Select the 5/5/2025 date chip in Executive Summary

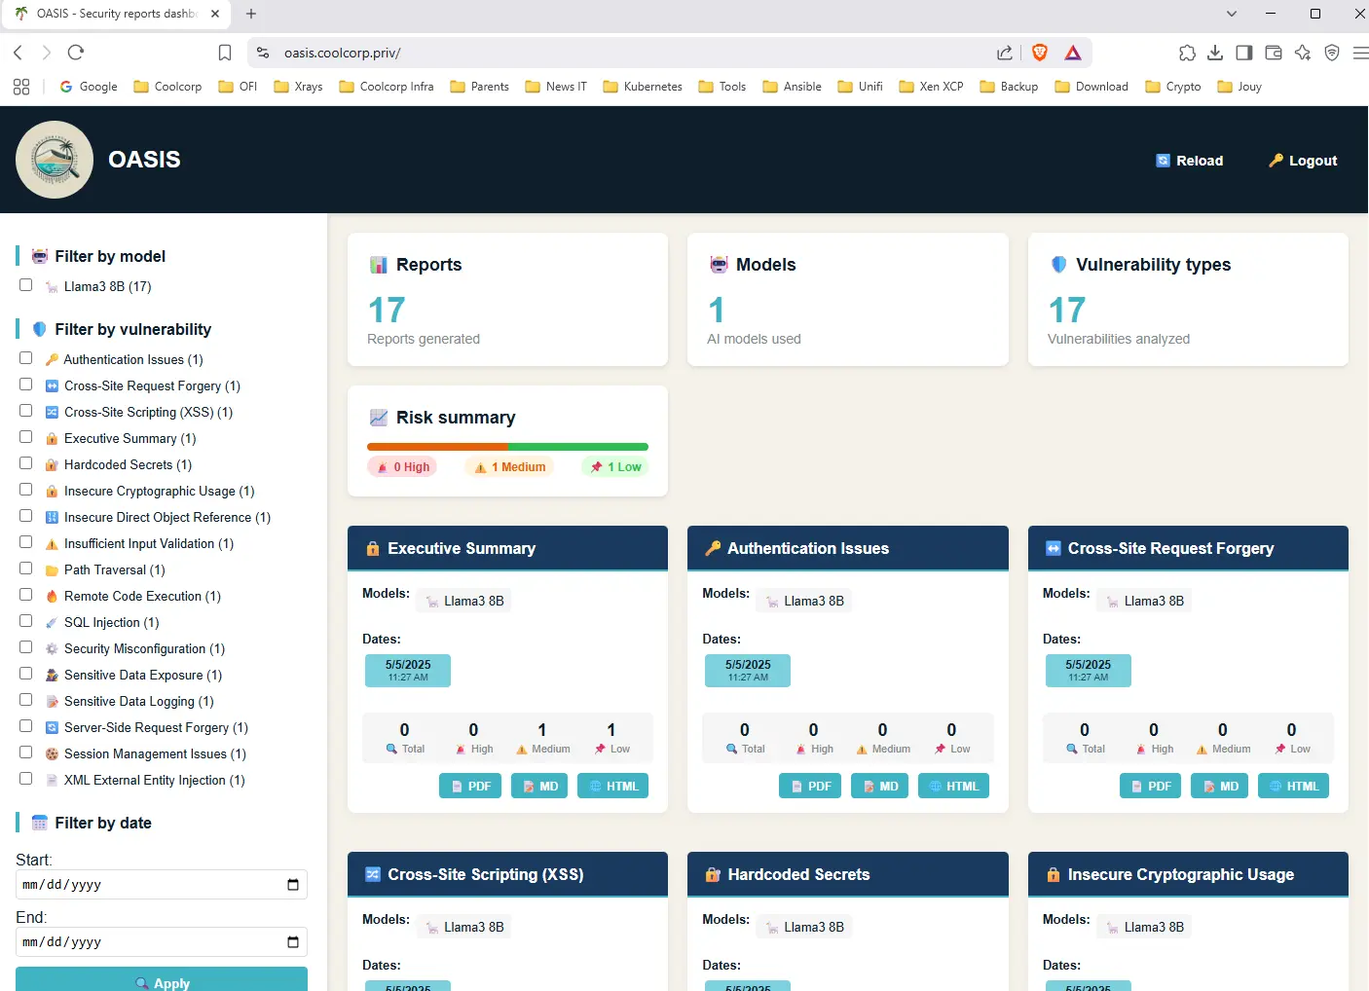pos(408,671)
